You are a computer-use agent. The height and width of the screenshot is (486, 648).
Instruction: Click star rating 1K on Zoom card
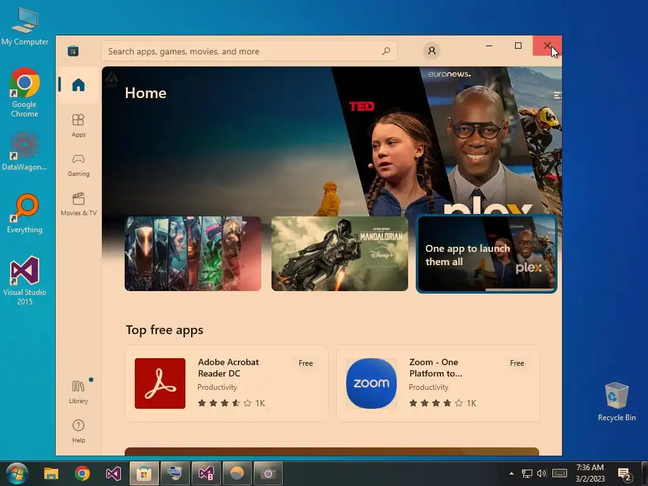pyautogui.click(x=442, y=403)
